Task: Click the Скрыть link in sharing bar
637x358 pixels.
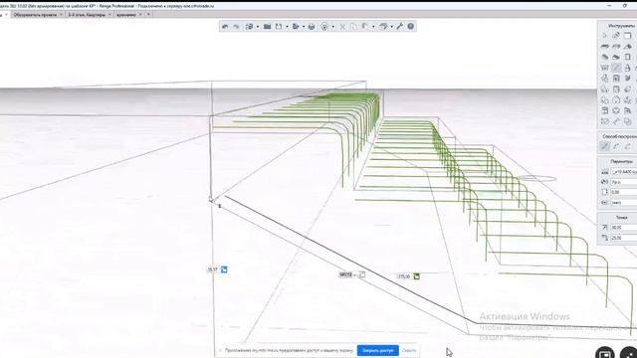Action: click(x=409, y=350)
